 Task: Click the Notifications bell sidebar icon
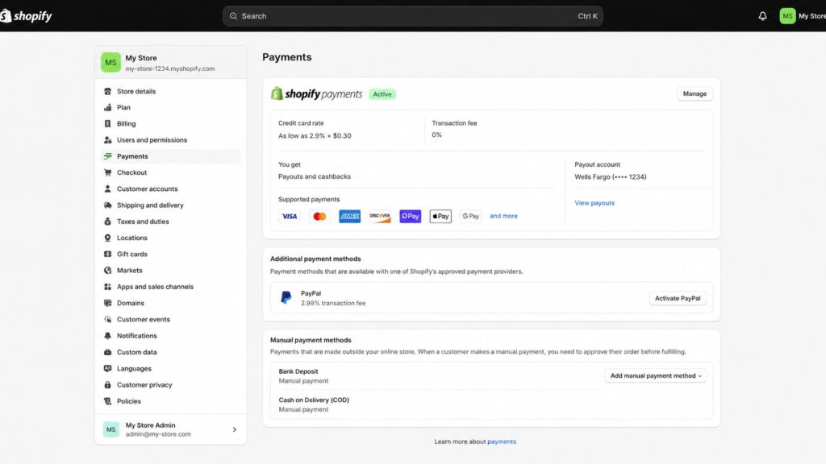click(107, 336)
